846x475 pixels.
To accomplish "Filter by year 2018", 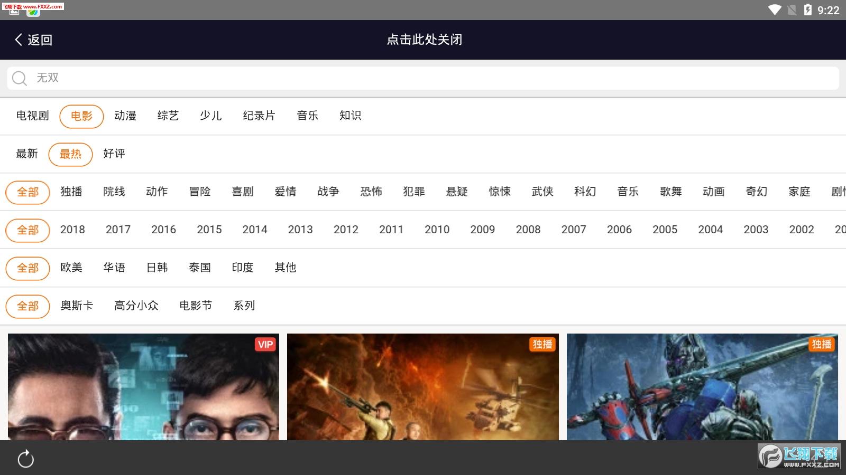I will pyautogui.click(x=72, y=230).
